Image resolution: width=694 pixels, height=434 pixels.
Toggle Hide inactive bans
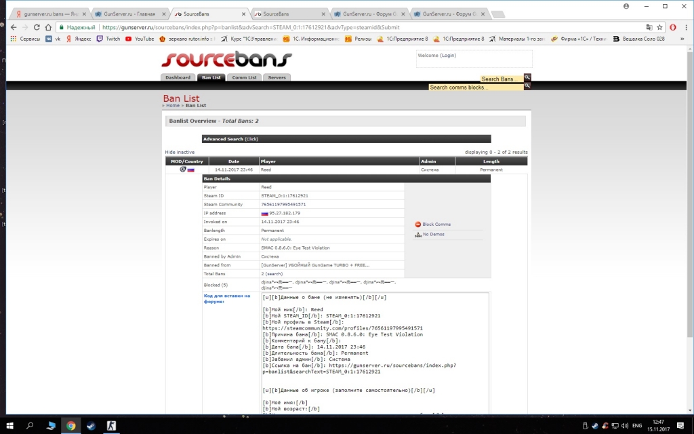pos(180,152)
